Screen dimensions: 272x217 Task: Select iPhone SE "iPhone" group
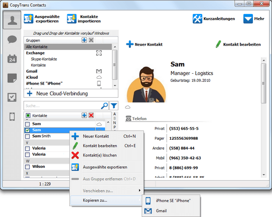44,83
